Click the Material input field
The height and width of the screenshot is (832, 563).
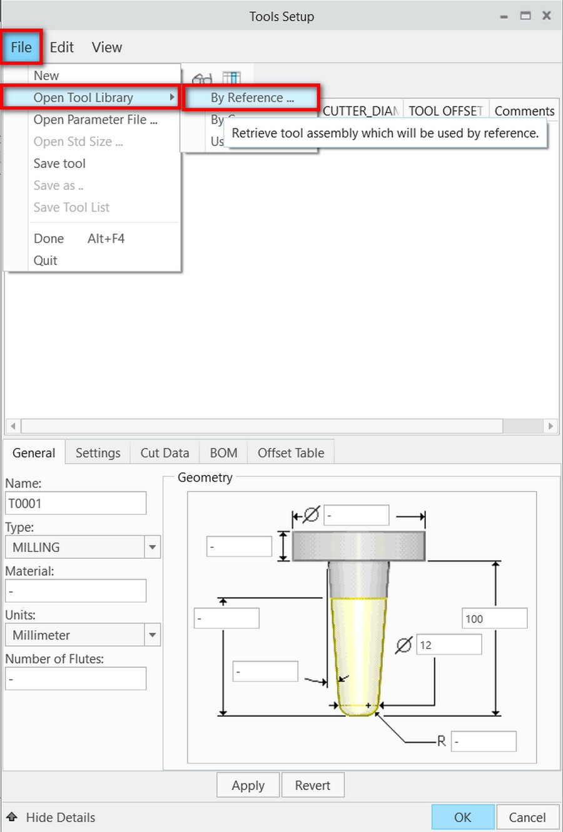coord(76,591)
